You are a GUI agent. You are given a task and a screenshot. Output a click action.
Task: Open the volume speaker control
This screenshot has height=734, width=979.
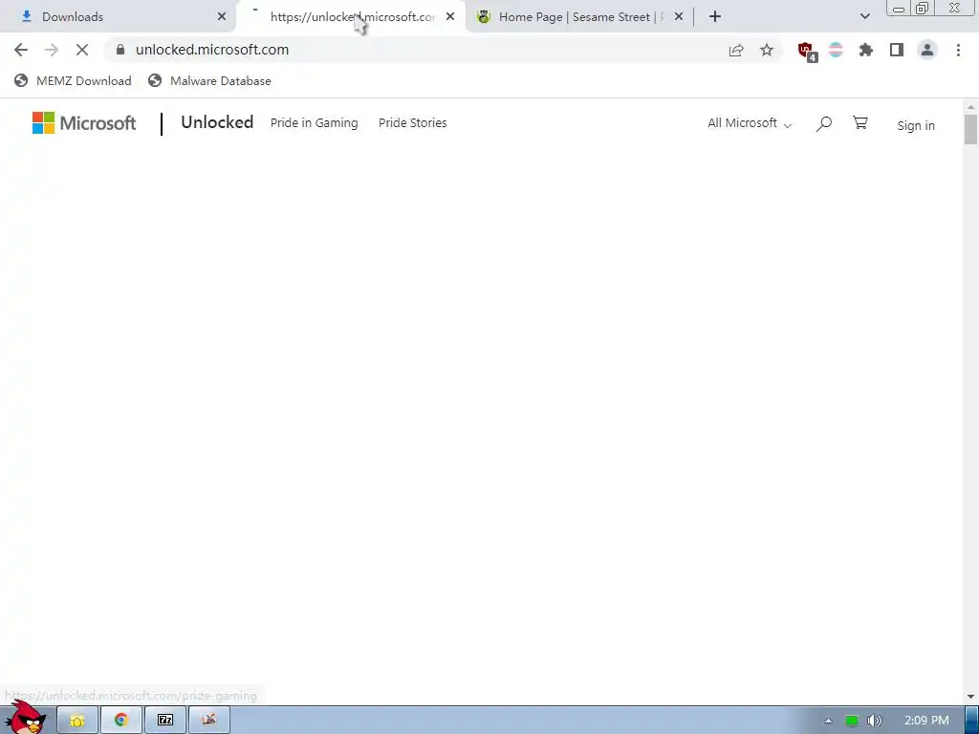coord(875,721)
